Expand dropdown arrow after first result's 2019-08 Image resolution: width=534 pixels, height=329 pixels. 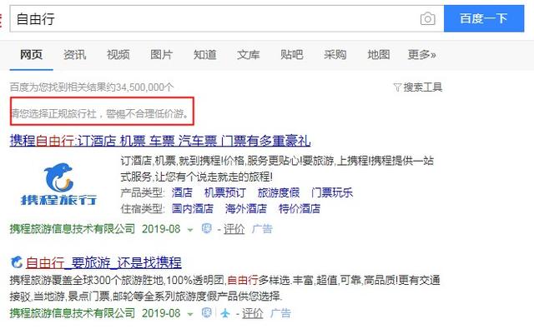click(190, 230)
